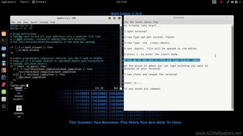
Task: Expand the system menu arrow in top panel
Action: pos(240,2)
